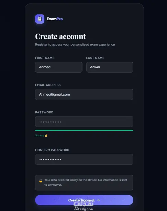Image resolution: width=167 pixels, height=211 pixels.
Task: Focus the Password input field
Action: (84, 122)
